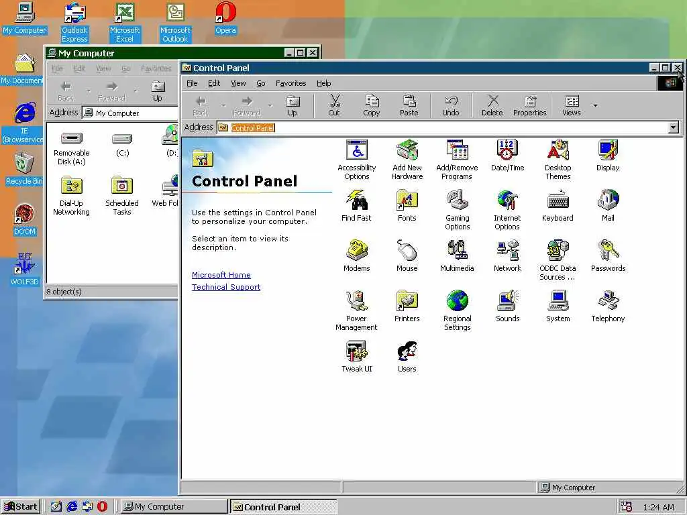
Task: Open the Help menu in Control Panel
Action: [x=324, y=83]
